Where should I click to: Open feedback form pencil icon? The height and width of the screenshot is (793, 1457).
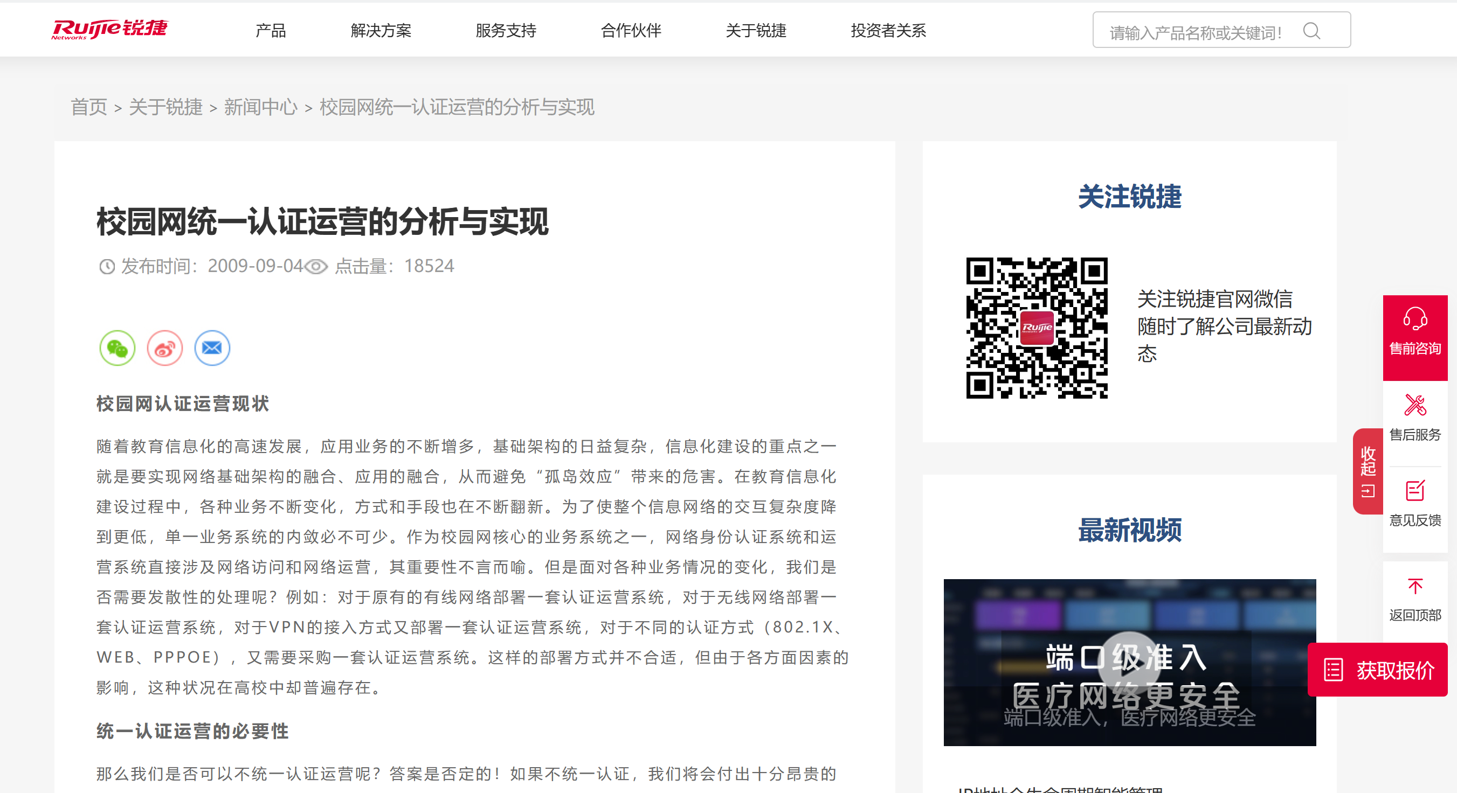(x=1414, y=491)
